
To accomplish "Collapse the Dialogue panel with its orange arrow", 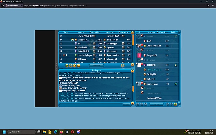I will click(x=132, y=71).
